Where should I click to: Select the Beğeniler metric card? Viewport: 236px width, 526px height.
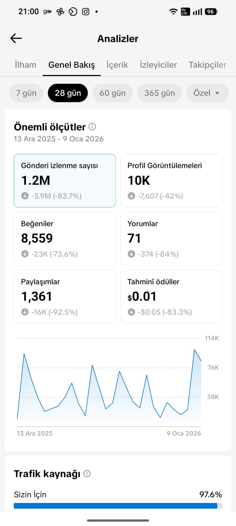tap(65, 239)
